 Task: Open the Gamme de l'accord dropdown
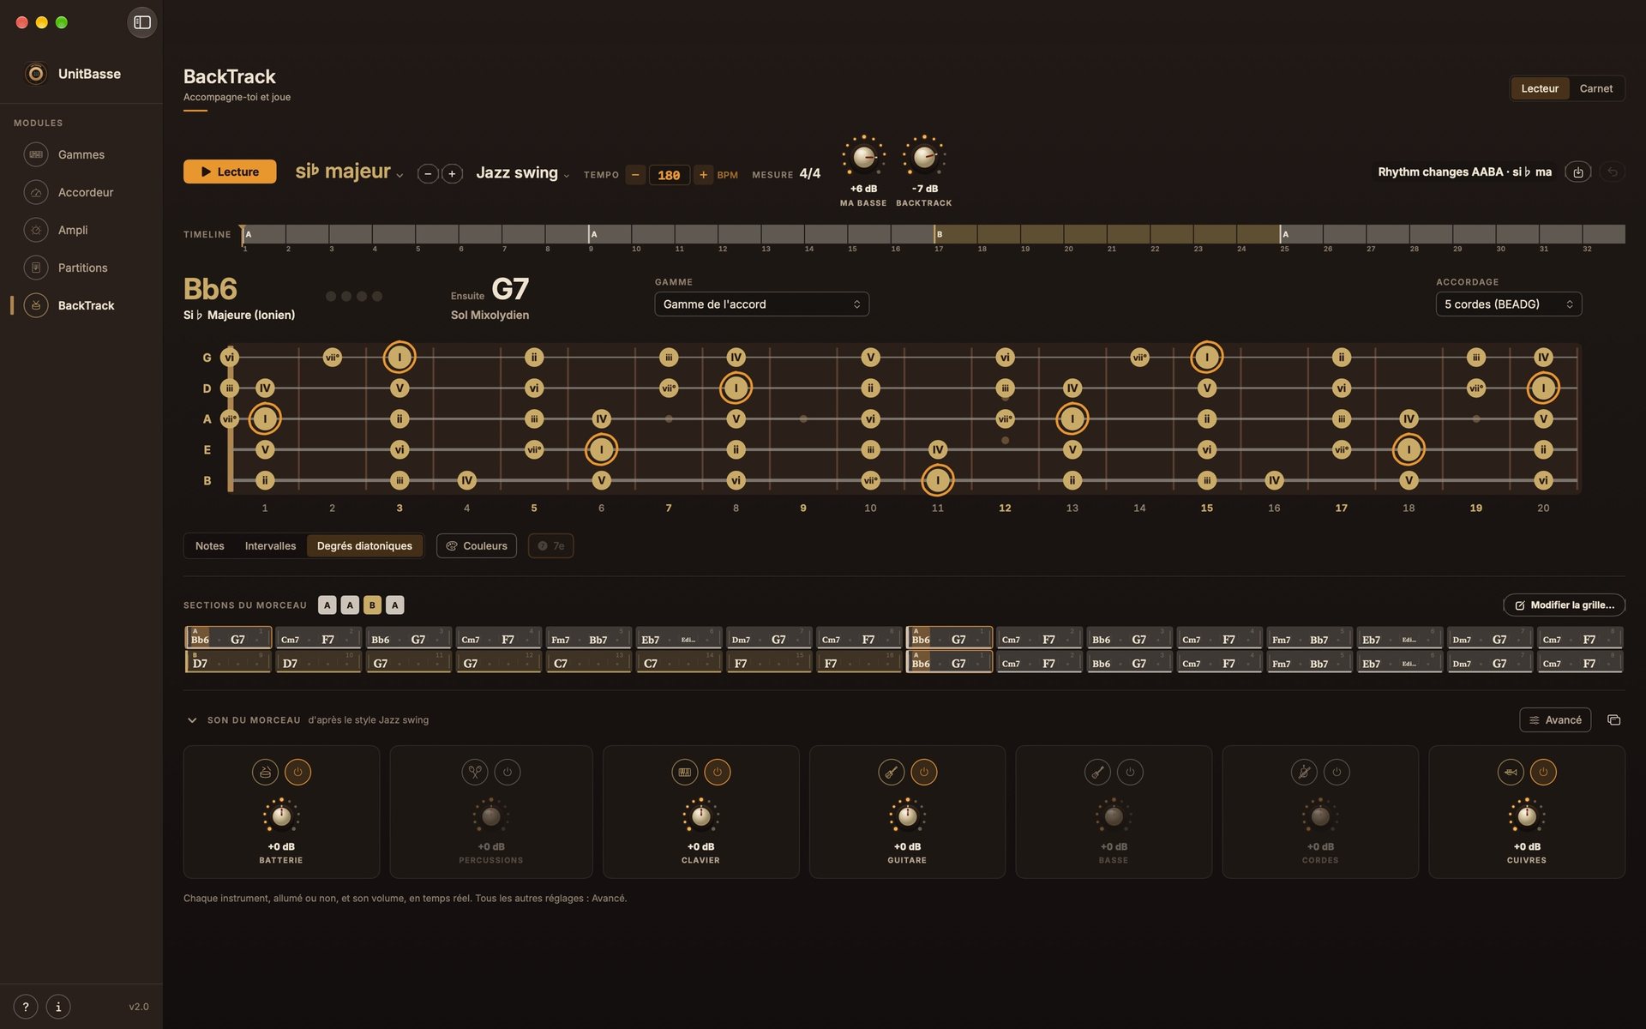[x=761, y=304]
